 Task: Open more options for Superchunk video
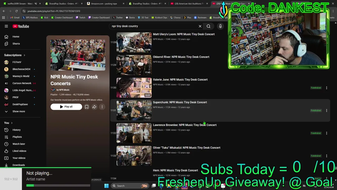326,110
